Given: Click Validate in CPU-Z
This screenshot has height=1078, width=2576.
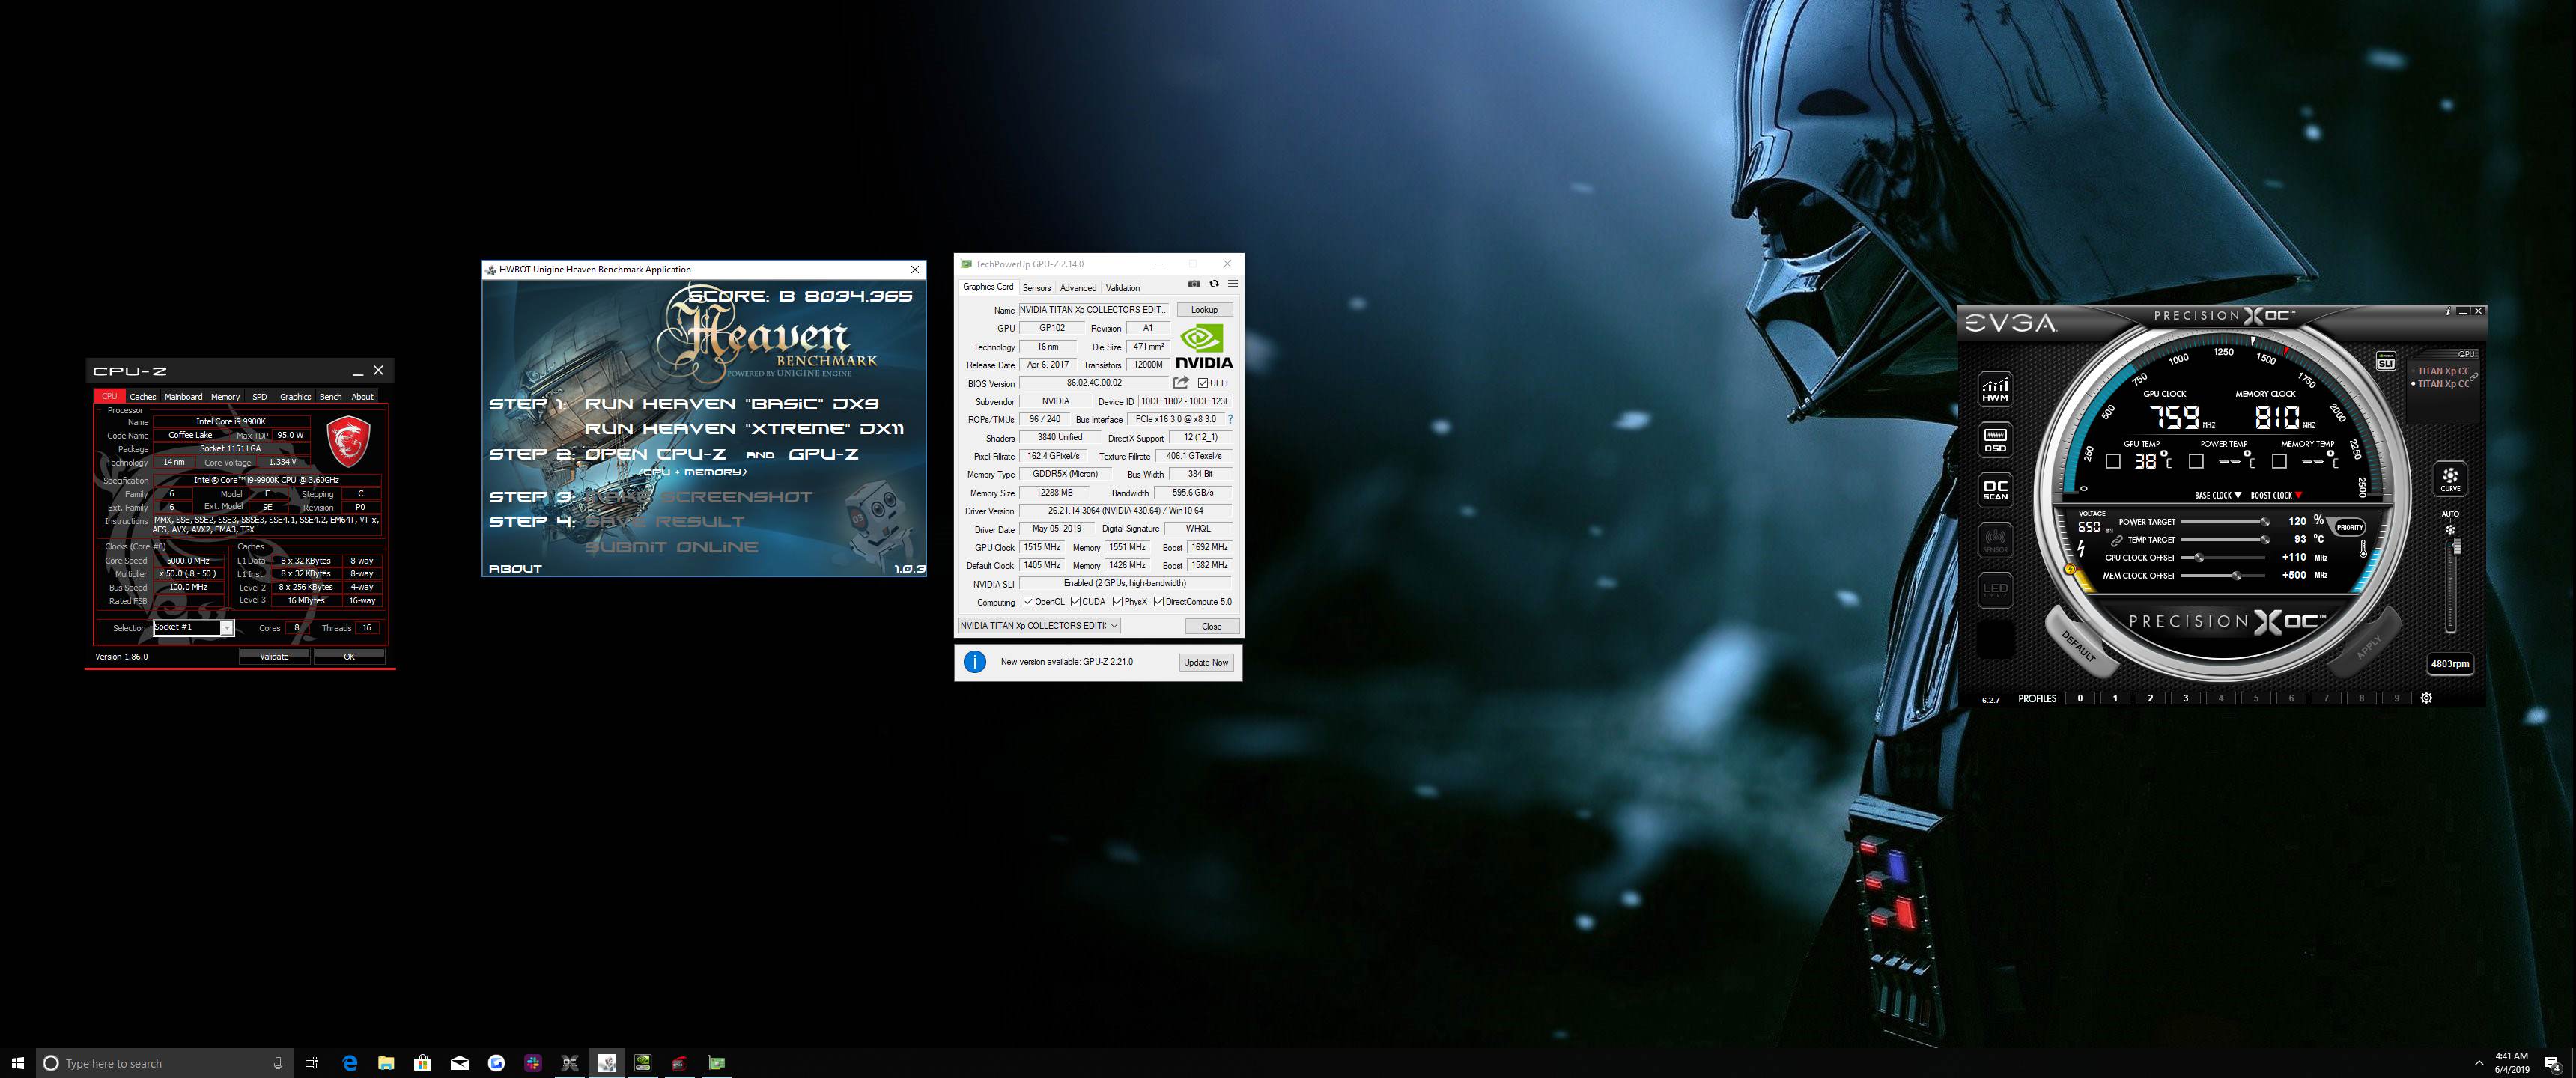Looking at the screenshot, I should 274,656.
